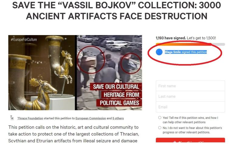Select 'No. I do not want to hear' option
Image resolution: width=240 pixels, height=144 pixels.
159,128
